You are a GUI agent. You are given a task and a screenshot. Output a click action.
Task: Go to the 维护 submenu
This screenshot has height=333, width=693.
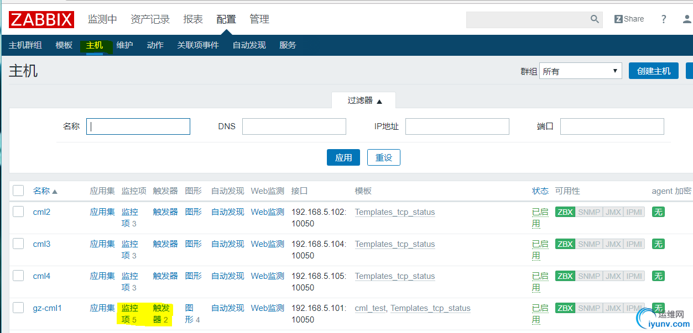pyautogui.click(x=125, y=45)
